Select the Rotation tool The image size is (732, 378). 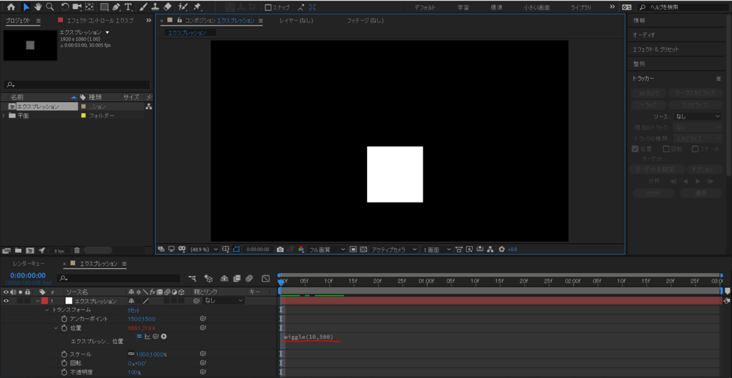click(65, 7)
